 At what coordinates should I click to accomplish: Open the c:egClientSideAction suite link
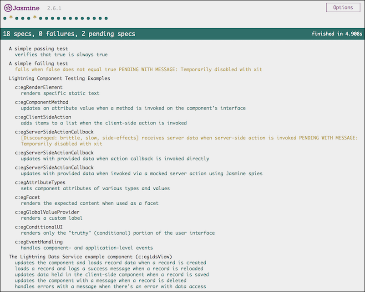coord(43,117)
